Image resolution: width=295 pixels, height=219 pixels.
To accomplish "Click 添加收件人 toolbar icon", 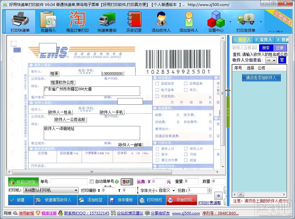I will coord(161,19).
